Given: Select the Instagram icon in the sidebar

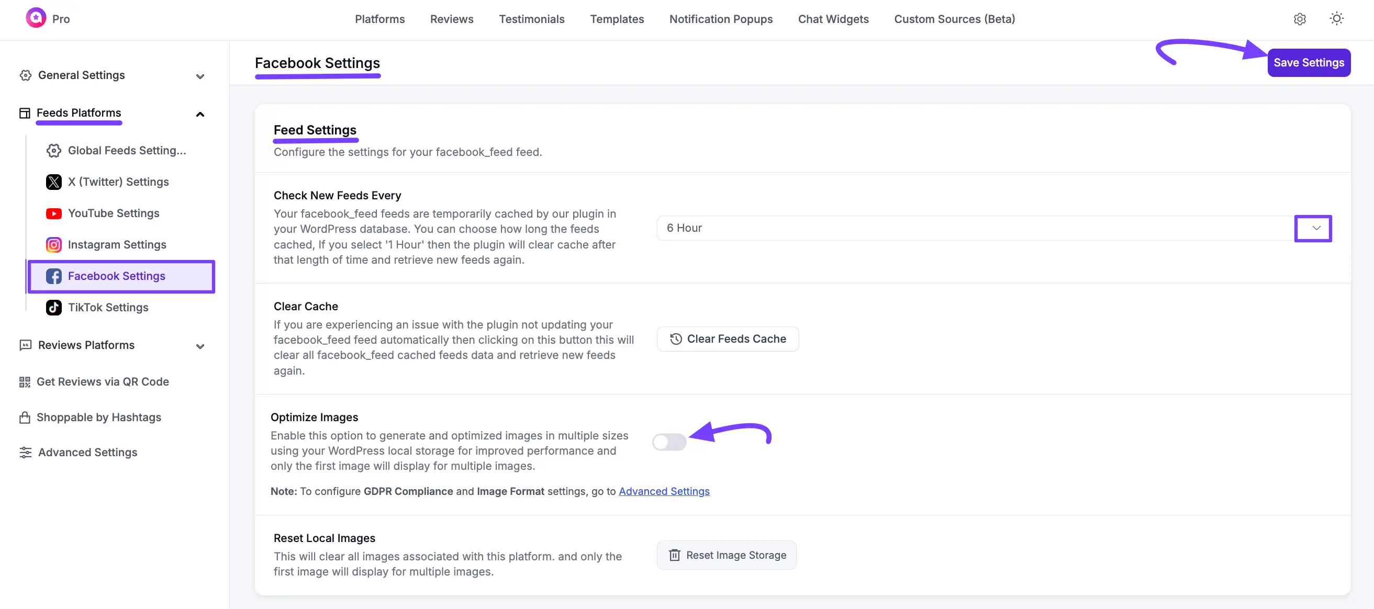Looking at the screenshot, I should (x=53, y=244).
